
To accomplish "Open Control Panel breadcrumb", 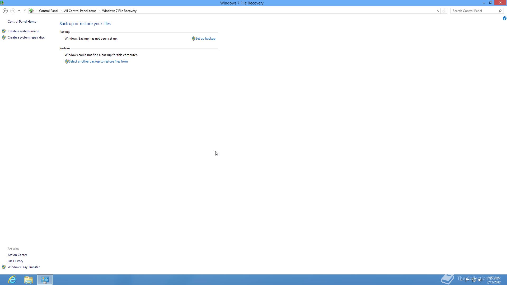I will (49, 11).
